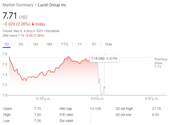Click the Mkt cap value 14.15B
Screen dimensions: 170x125
[x=95, y=109]
